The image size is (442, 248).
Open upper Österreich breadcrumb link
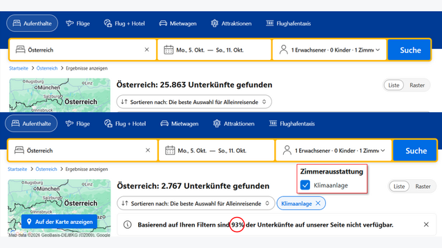click(47, 68)
